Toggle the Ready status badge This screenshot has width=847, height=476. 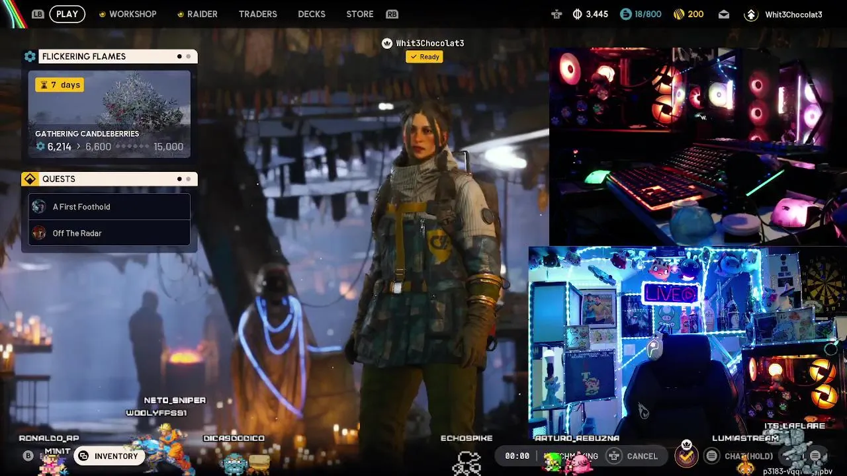coord(424,57)
